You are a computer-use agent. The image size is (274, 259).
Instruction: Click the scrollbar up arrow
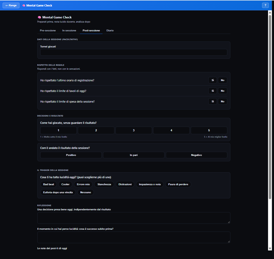pyautogui.click(x=270, y=12)
